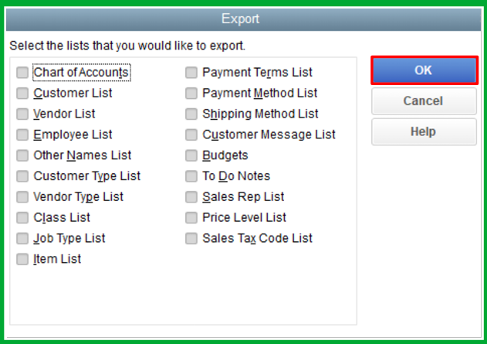Cancel the Export dialog
Image resolution: width=487 pixels, height=344 pixels.
tap(423, 101)
